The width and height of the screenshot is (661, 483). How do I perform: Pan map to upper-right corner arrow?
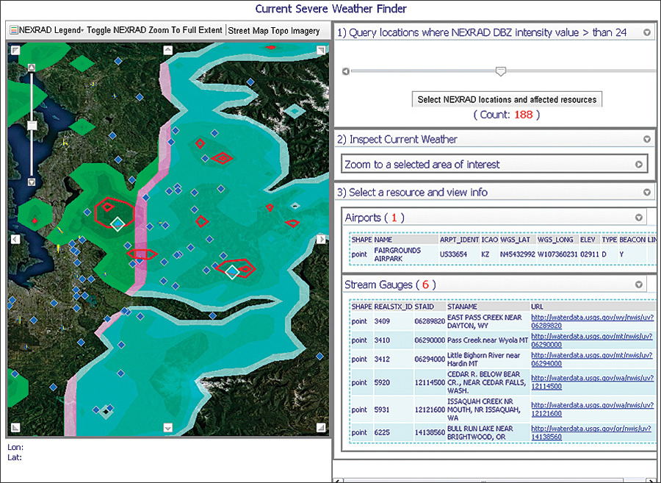point(321,50)
